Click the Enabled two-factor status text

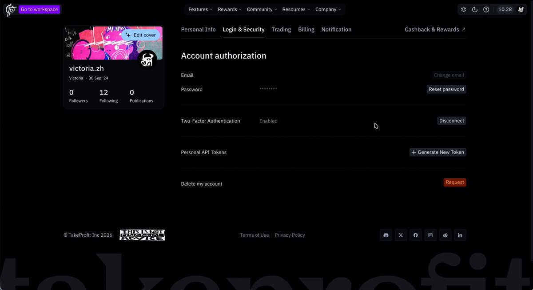click(x=268, y=121)
